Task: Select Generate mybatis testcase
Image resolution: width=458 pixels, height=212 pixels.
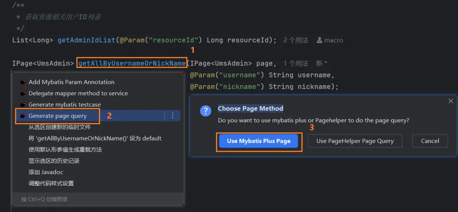Action: pyautogui.click(x=64, y=105)
